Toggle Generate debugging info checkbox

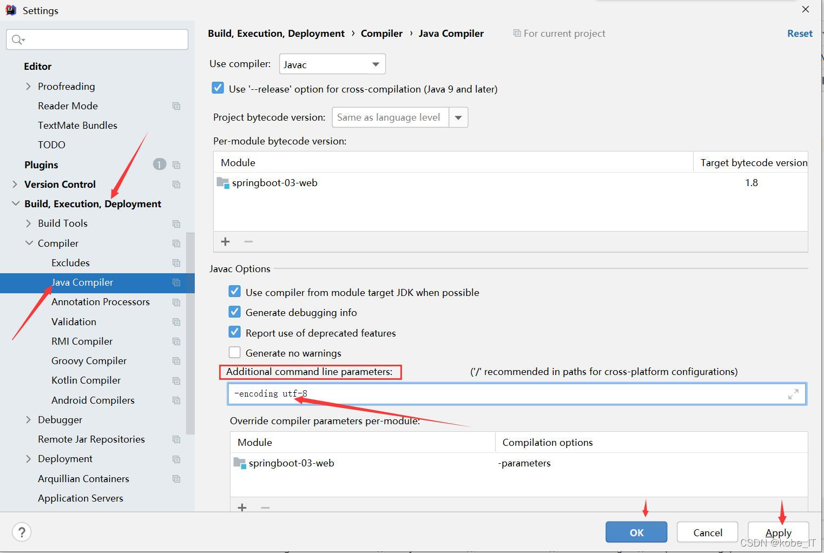click(235, 312)
